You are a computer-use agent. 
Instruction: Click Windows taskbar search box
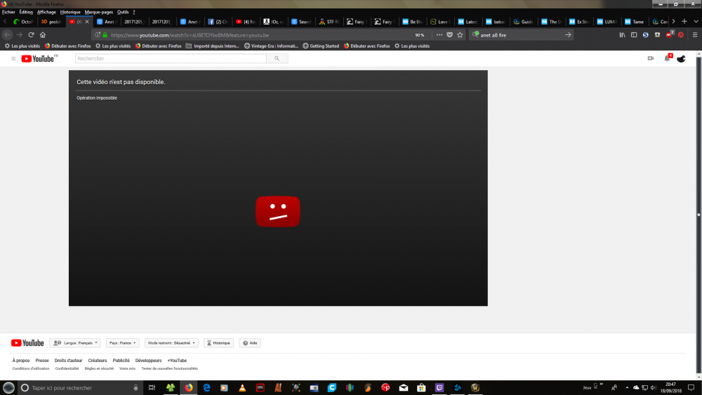pos(81,388)
